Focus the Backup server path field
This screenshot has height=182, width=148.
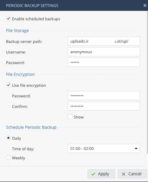point(104,41)
